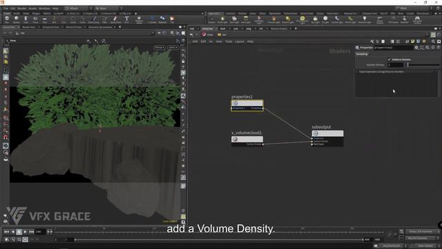Add a Camera from the shelf
Image resolution: width=442 pixels, height=249 pixels.
(212, 20)
